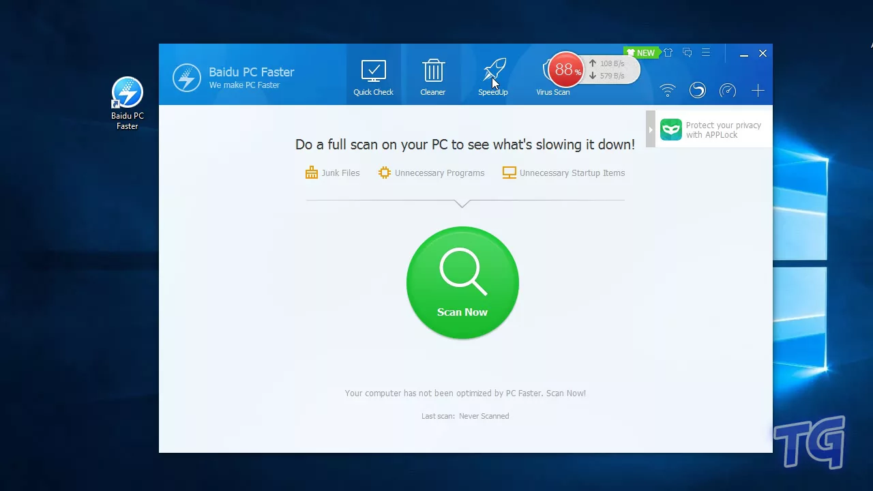Open the Virus Scan tab
873x491 pixels.
click(x=552, y=91)
